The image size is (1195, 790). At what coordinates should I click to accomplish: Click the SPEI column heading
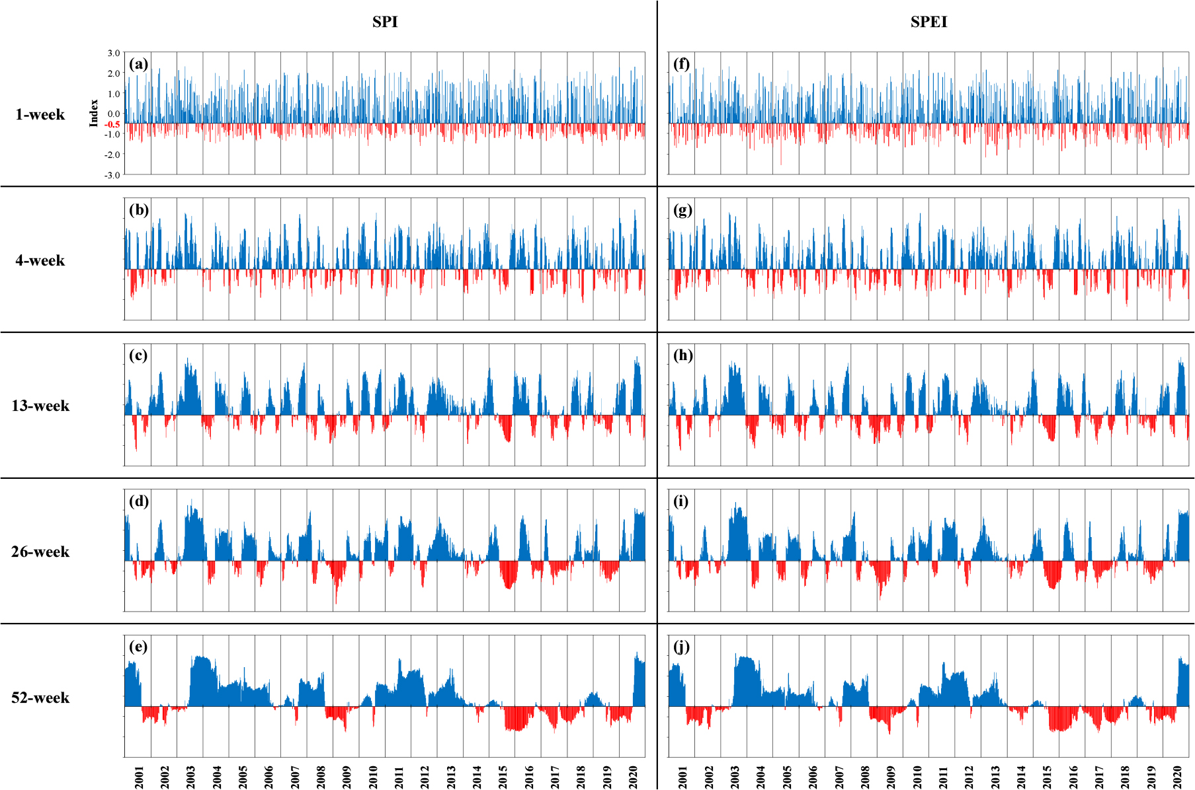coord(928,22)
